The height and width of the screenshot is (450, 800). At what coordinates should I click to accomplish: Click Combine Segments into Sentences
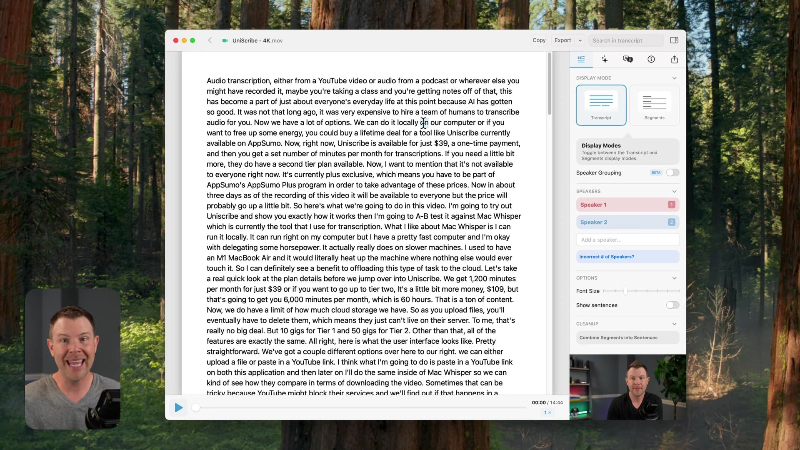627,337
